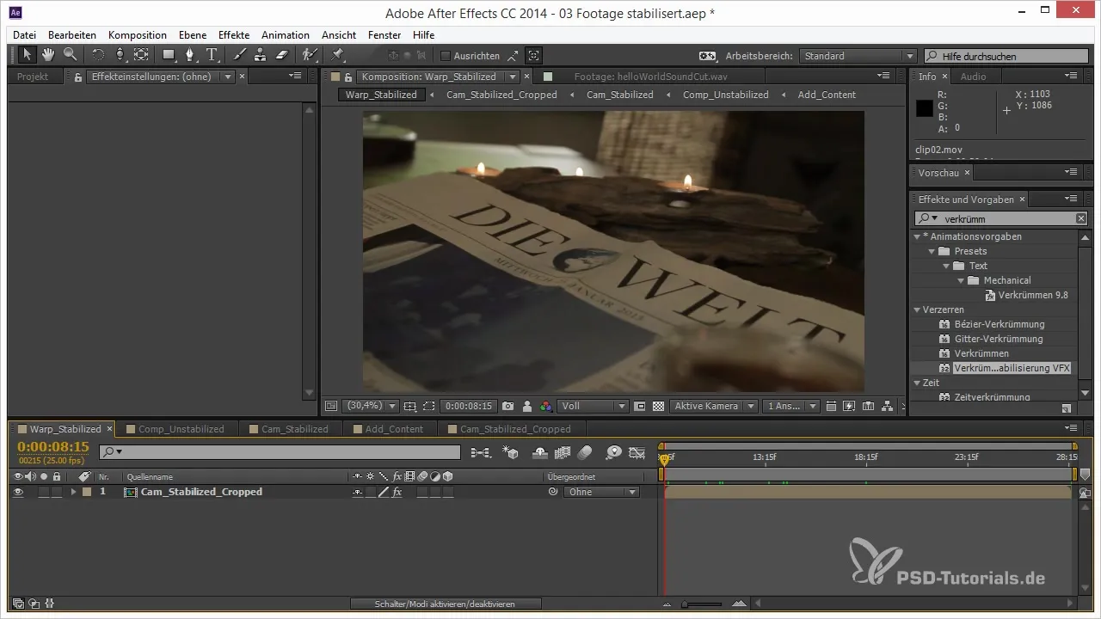Enable frame blending for timeline
This screenshot has width=1101, height=619.
563,451
